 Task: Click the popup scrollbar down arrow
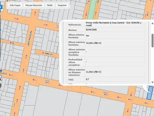152,82
